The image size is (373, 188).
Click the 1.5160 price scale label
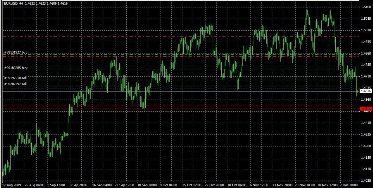pyautogui.click(x=365, y=7)
